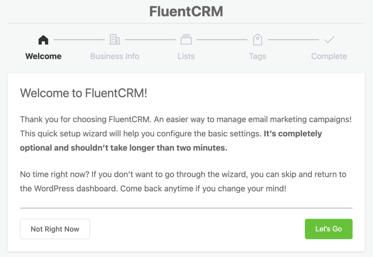Select the Business Info step text
This screenshot has width=373, height=257.
(114, 56)
